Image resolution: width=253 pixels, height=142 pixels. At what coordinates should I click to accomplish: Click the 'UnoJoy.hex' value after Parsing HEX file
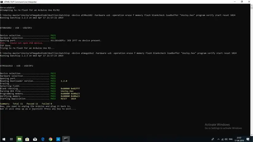67,91
